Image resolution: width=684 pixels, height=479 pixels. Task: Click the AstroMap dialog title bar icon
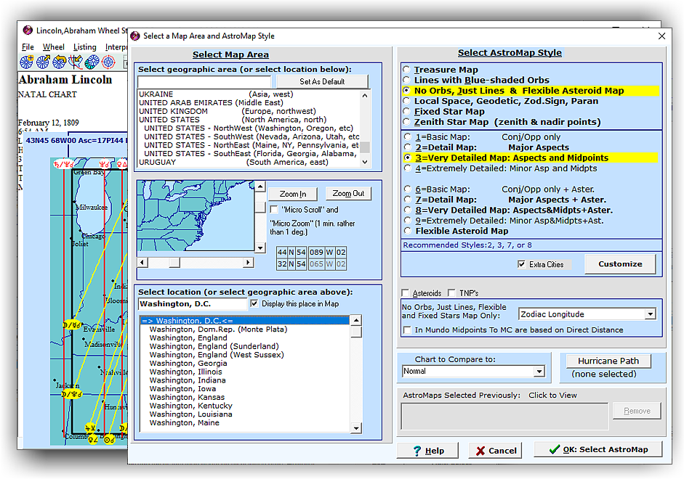[135, 36]
